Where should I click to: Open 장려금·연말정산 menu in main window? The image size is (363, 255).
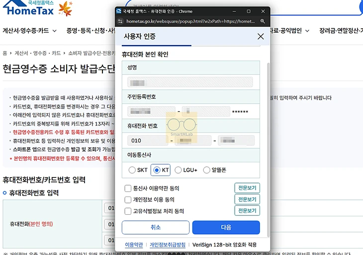[x=341, y=30]
